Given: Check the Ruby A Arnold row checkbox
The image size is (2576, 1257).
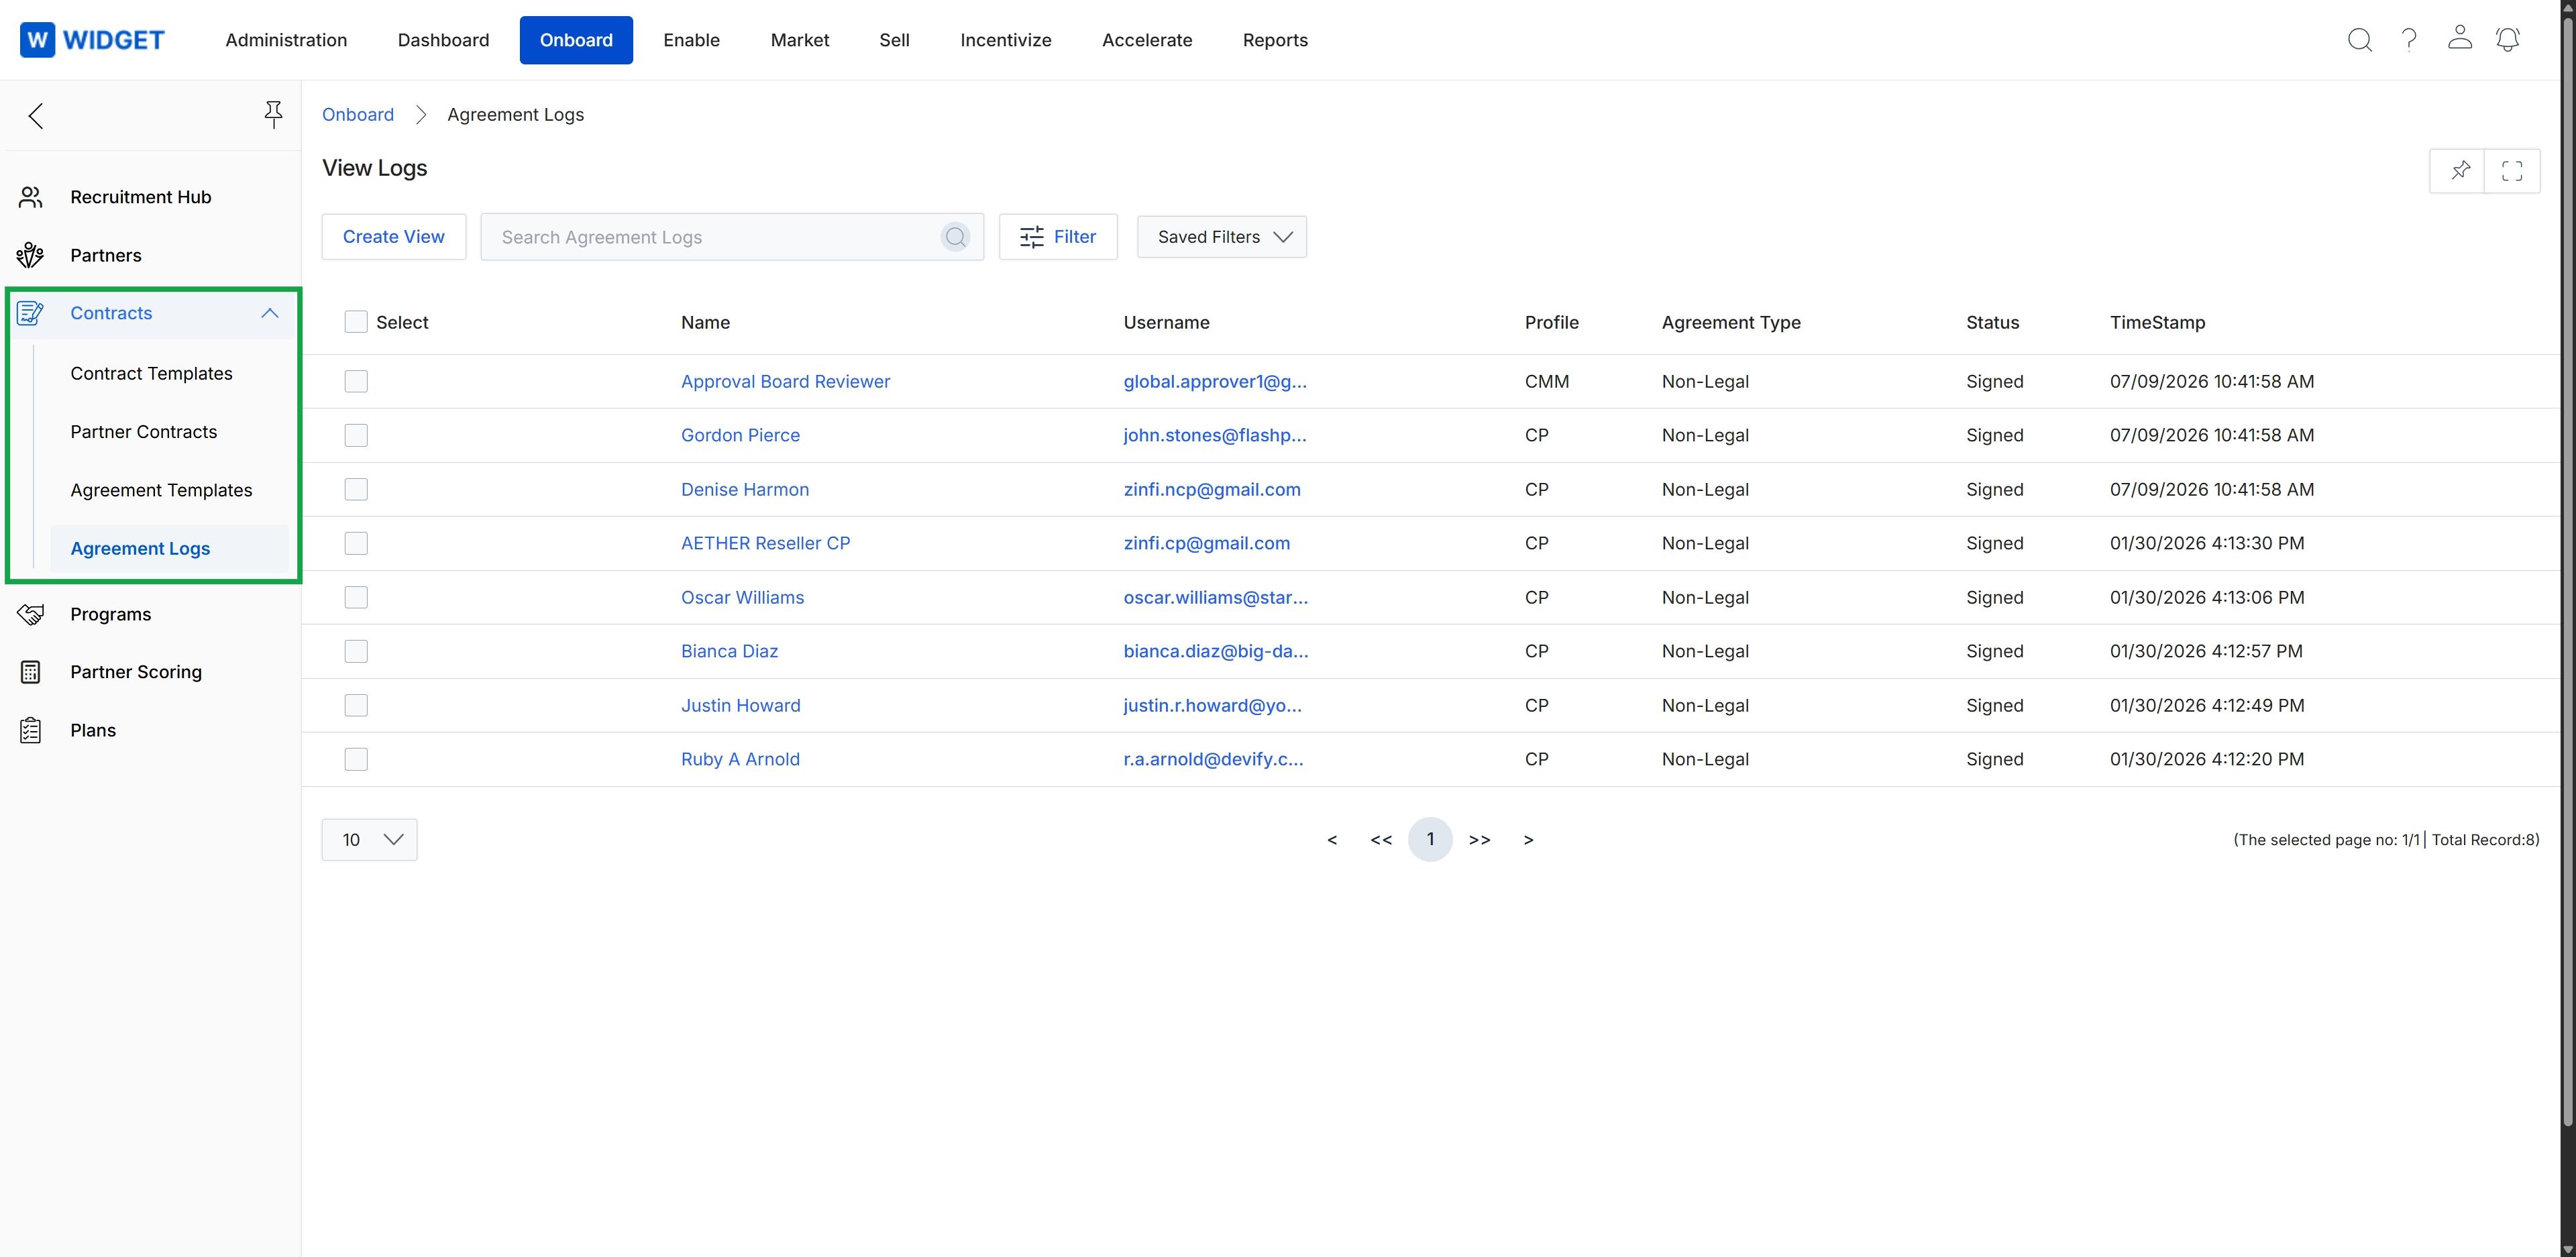Looking at the screenshot, I should (x=356, y=759).
